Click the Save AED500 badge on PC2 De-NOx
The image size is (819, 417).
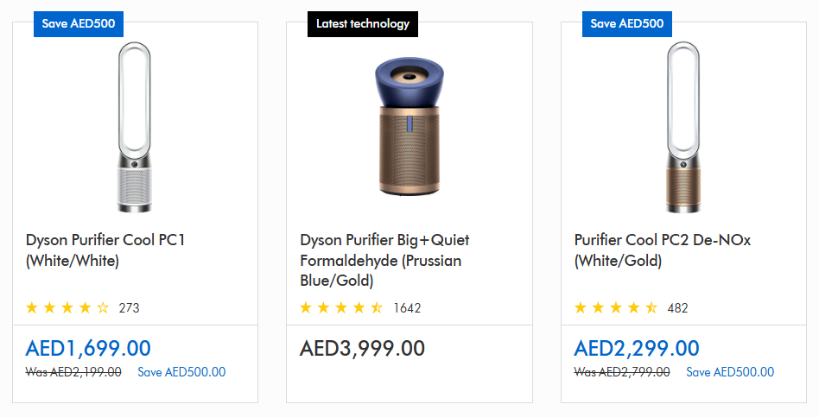pyautogui.click(x=627, y=23)
